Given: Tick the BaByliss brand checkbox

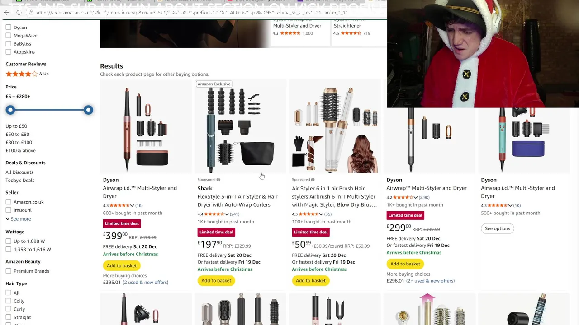Looking at the screenshot, I should click(x=8, y=43).
